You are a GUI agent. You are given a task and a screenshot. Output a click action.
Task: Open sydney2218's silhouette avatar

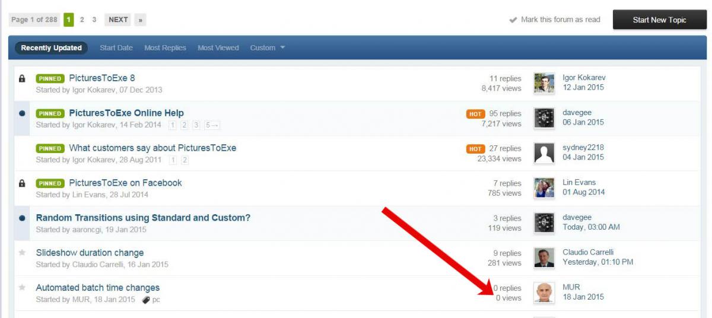544,154
